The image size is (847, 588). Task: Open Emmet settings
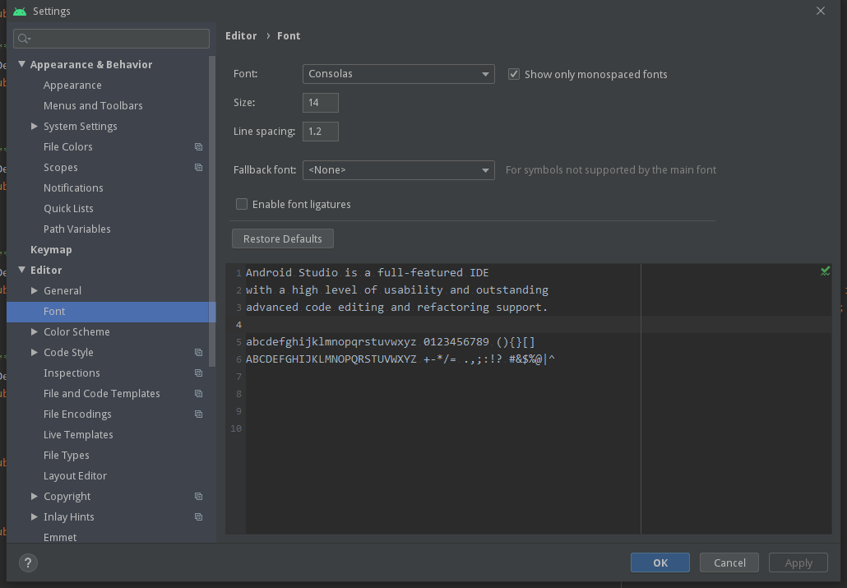(x=60, y=537)
